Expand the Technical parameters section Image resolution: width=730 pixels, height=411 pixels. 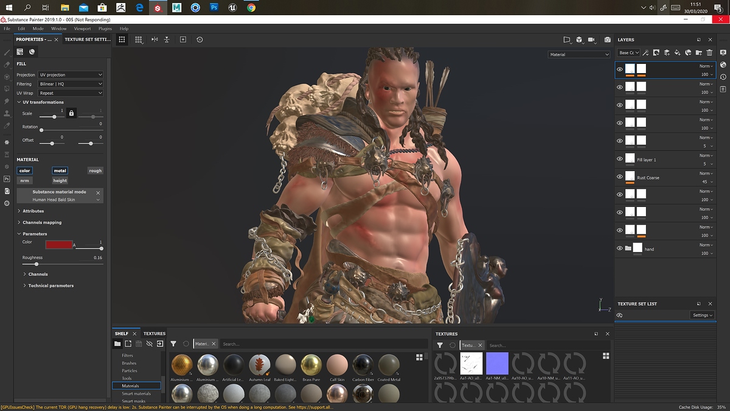[50, 286]
